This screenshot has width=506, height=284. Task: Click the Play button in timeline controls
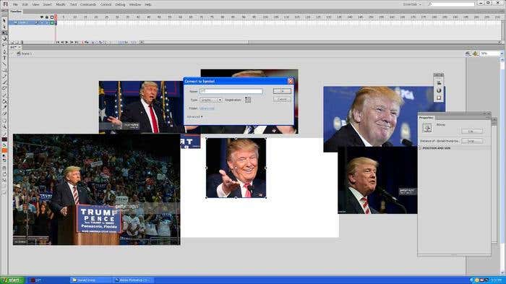point(67,43)
